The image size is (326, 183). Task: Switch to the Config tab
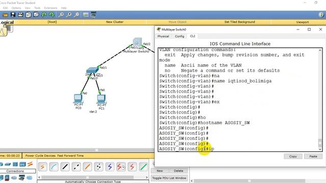[179, 36]
